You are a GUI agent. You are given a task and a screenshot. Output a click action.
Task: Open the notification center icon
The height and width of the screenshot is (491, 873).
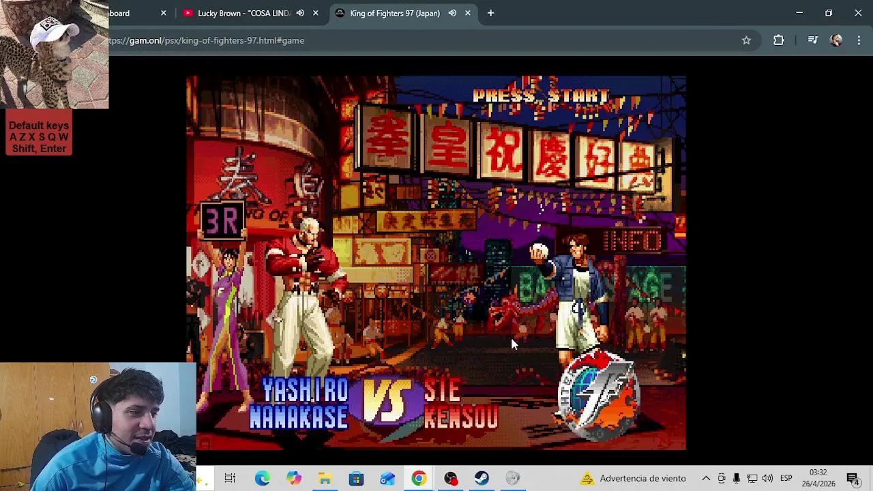[x=852, y=479]
